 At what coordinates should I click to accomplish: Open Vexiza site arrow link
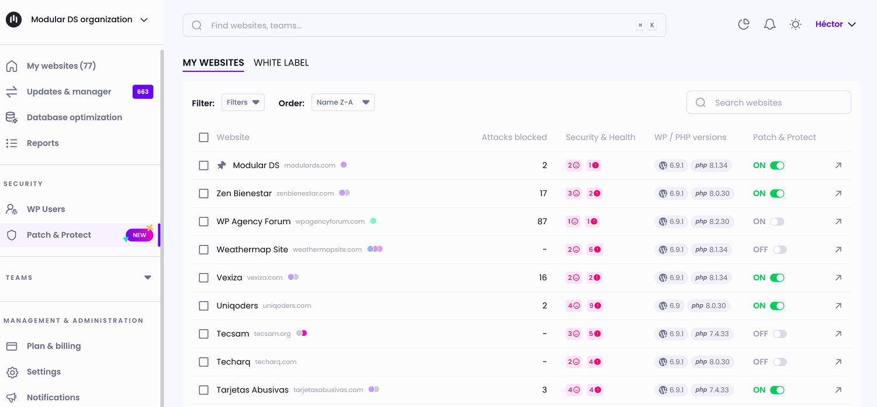[838, 277]
